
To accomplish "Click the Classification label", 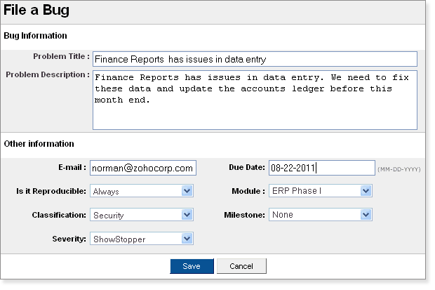I will (59, 216).
